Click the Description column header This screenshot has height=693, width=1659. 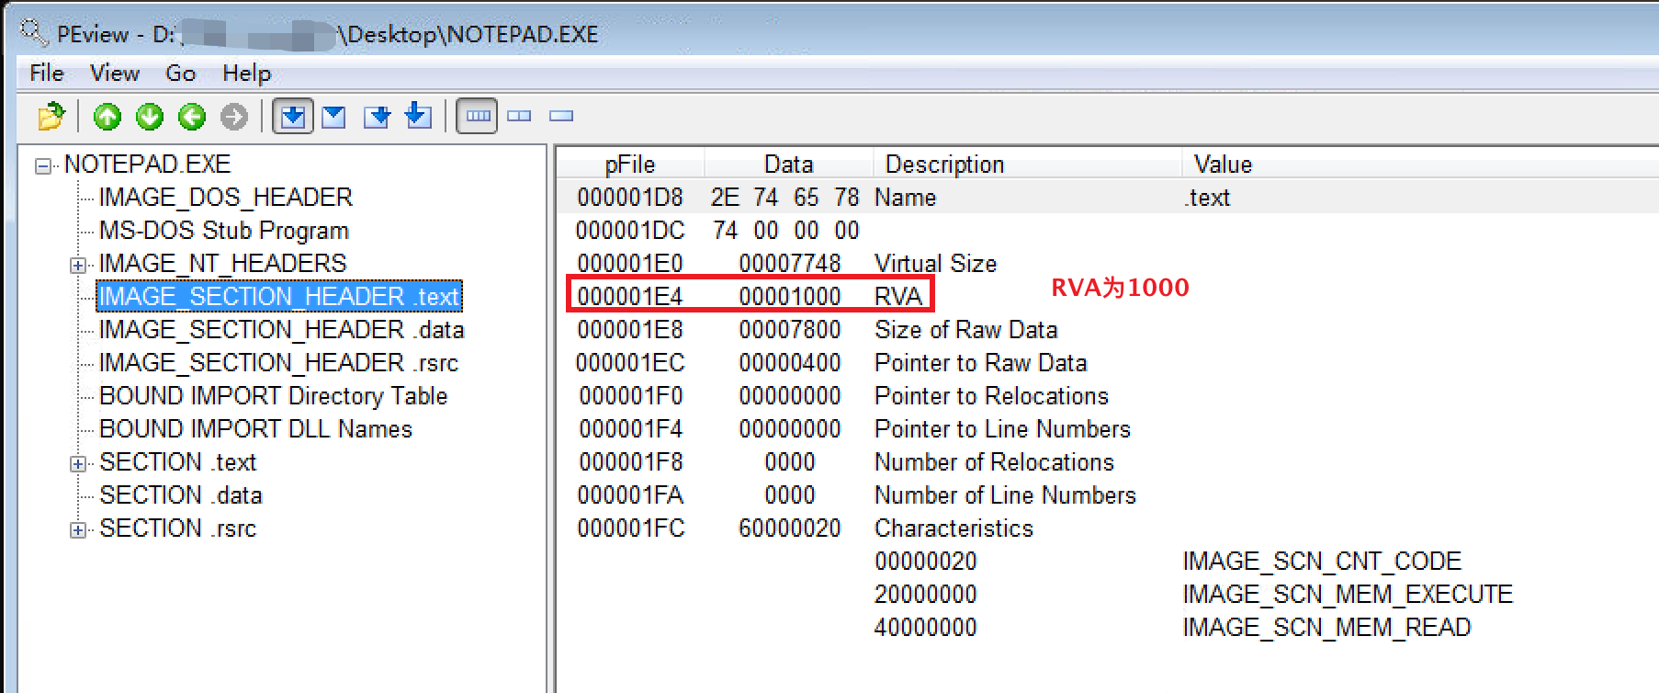tap(944, 165)
